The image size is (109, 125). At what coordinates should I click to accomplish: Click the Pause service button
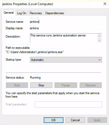tap(66, 85)
